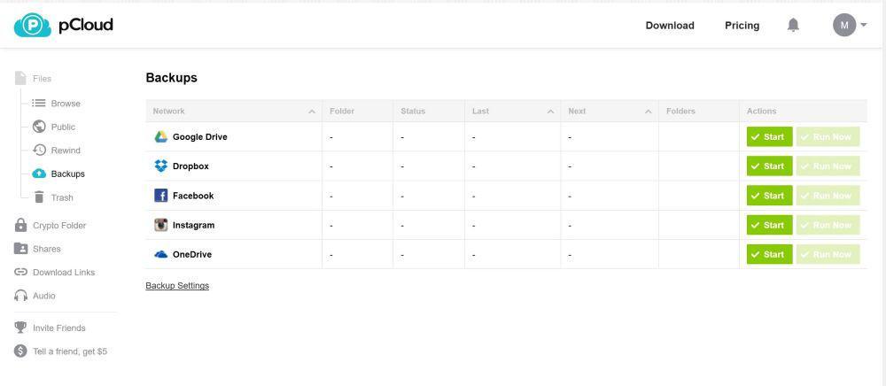Image resolution: width=886 pixels, height=386 pixels.
Task: Click the Crypto Folder lock icon
Action: tap(21, 226)
